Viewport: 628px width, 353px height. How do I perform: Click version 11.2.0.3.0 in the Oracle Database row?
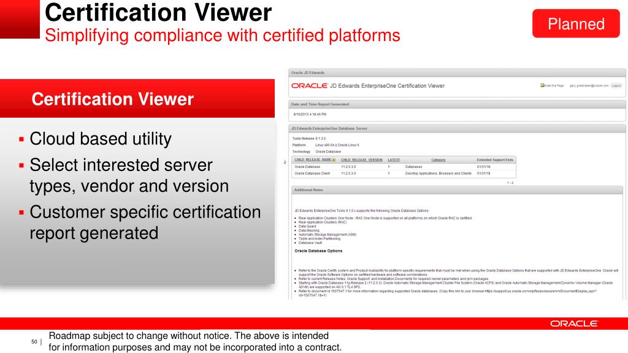coord(348,167)
